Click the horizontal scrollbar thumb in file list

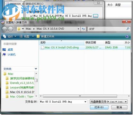coord(80,96)
